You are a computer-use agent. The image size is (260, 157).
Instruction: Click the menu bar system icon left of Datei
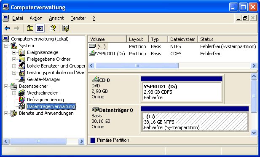(x=6, y=18)
